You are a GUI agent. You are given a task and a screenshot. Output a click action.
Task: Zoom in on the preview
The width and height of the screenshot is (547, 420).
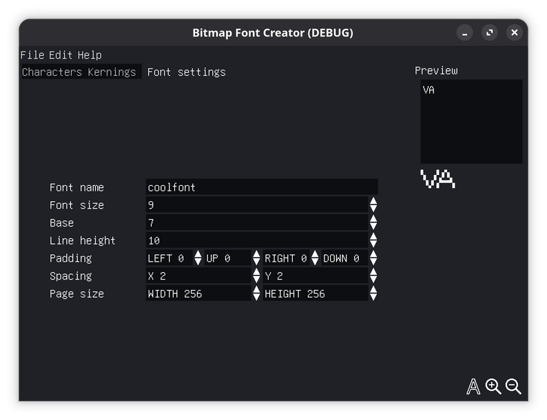point(493,386)
